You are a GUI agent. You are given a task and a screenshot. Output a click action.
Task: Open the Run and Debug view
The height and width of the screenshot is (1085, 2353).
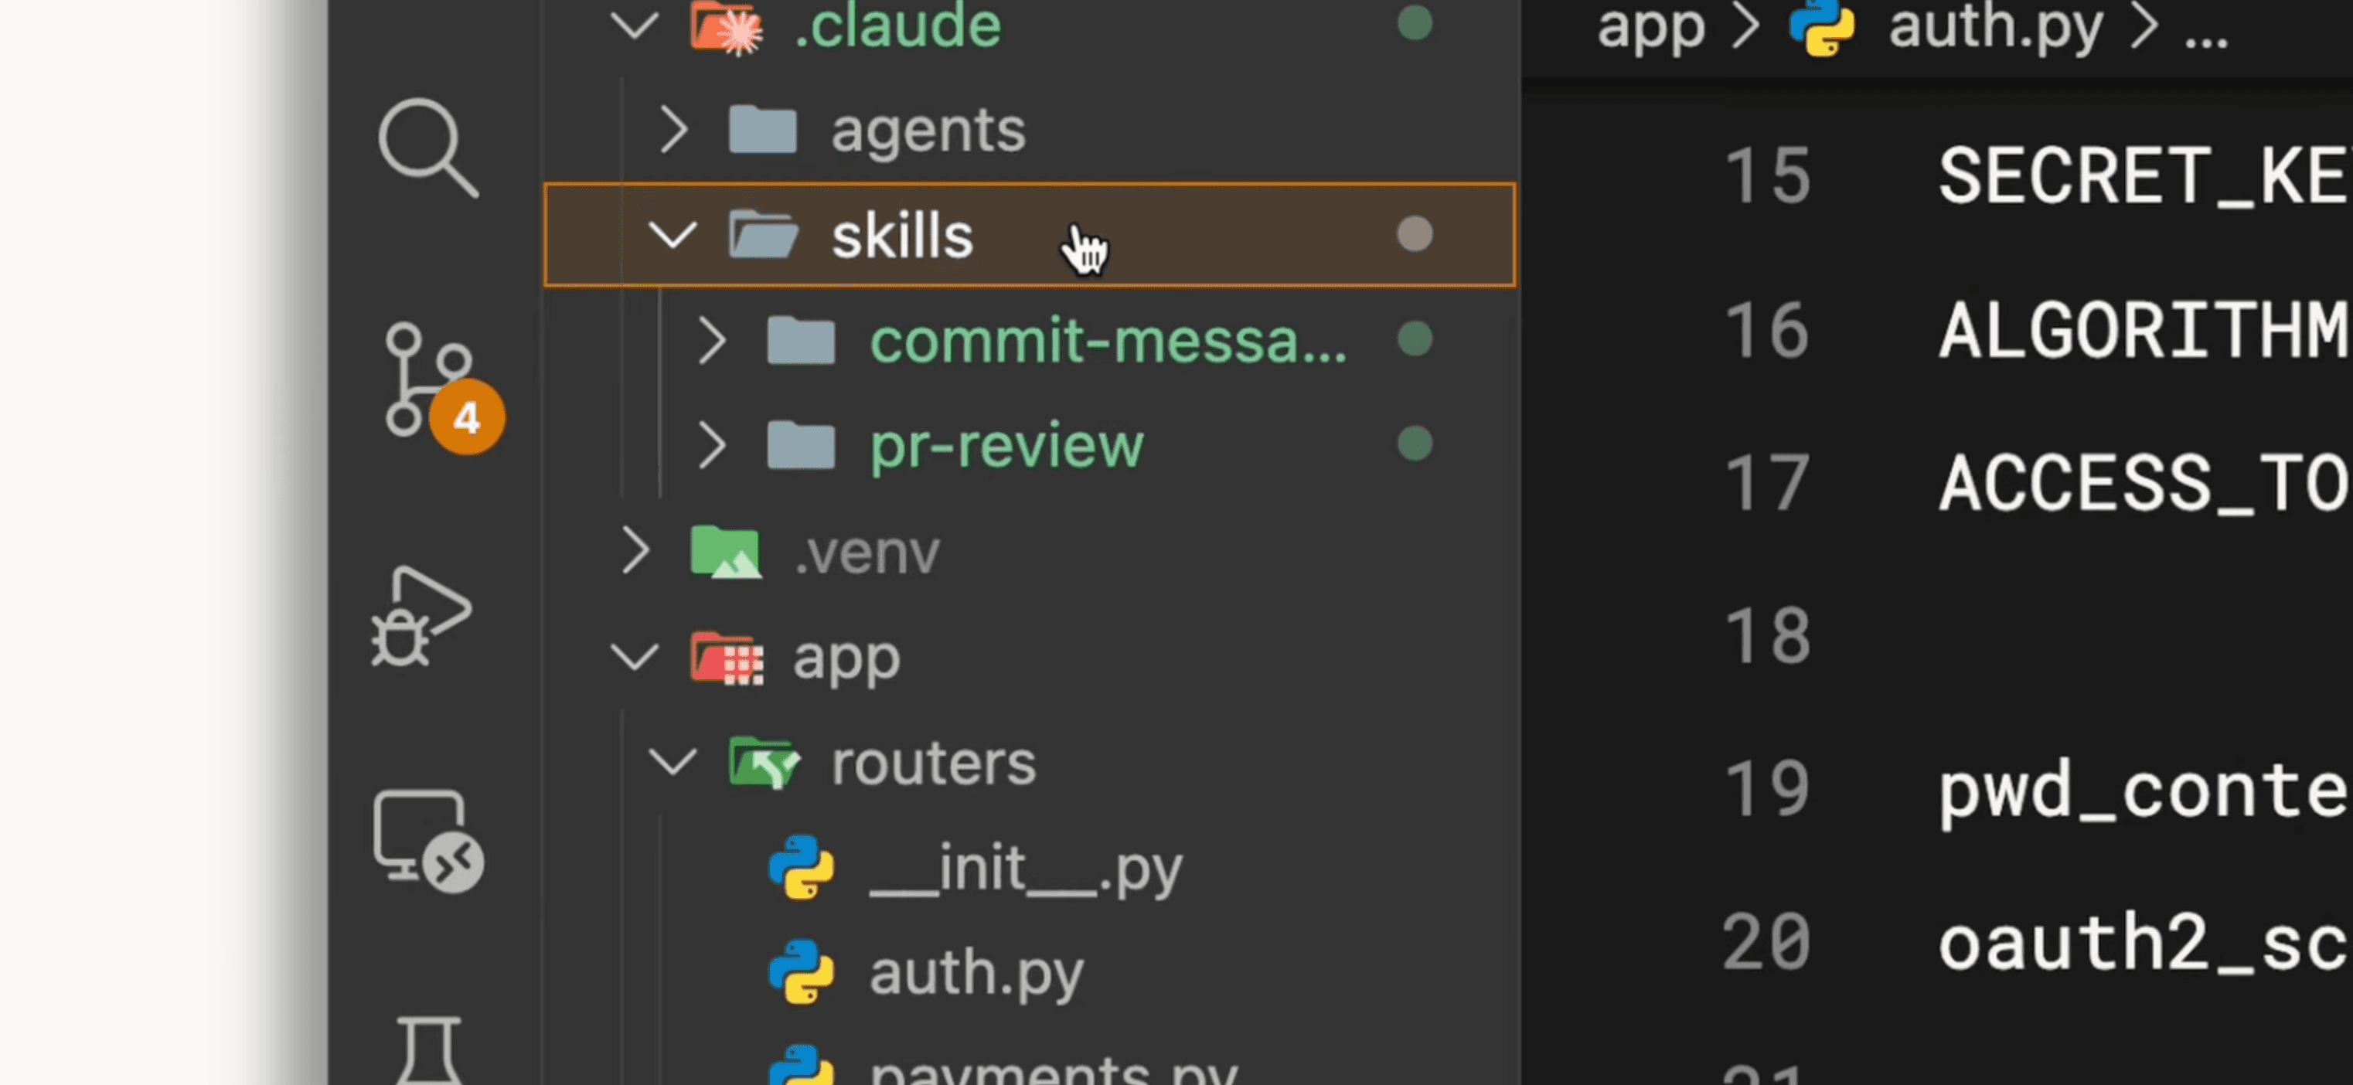(x=422, y=617)
